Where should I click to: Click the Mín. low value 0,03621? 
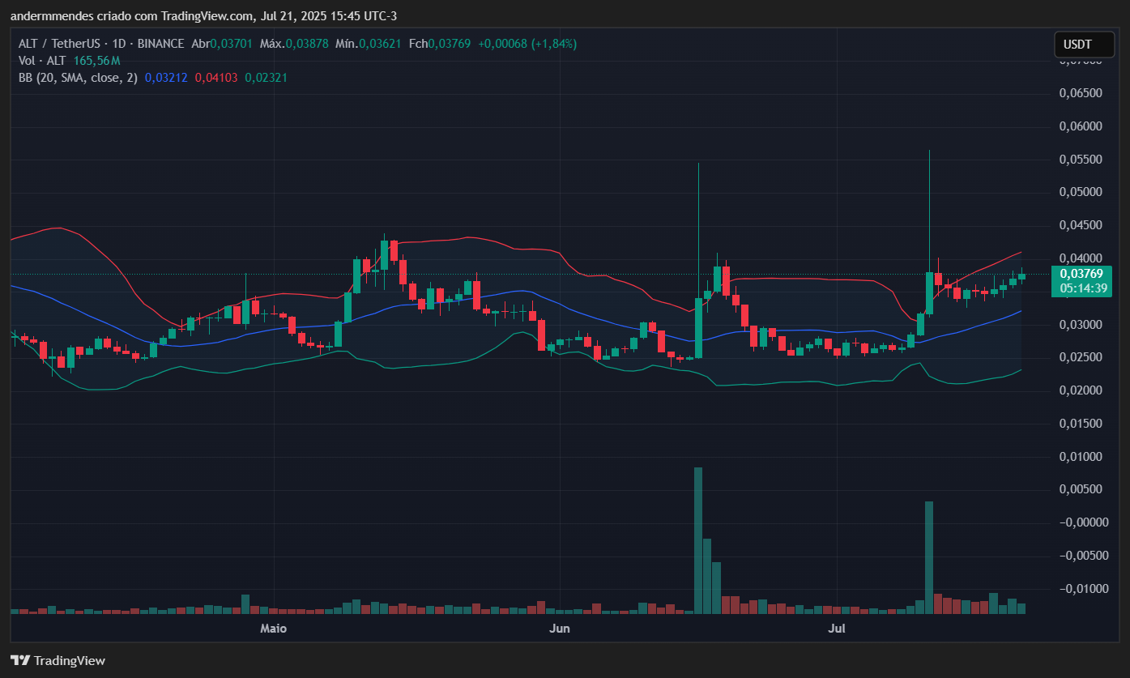point(381,44)
